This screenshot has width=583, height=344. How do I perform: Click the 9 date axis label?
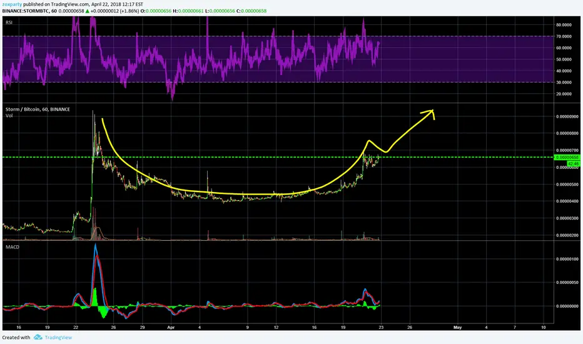coord(247,328)
